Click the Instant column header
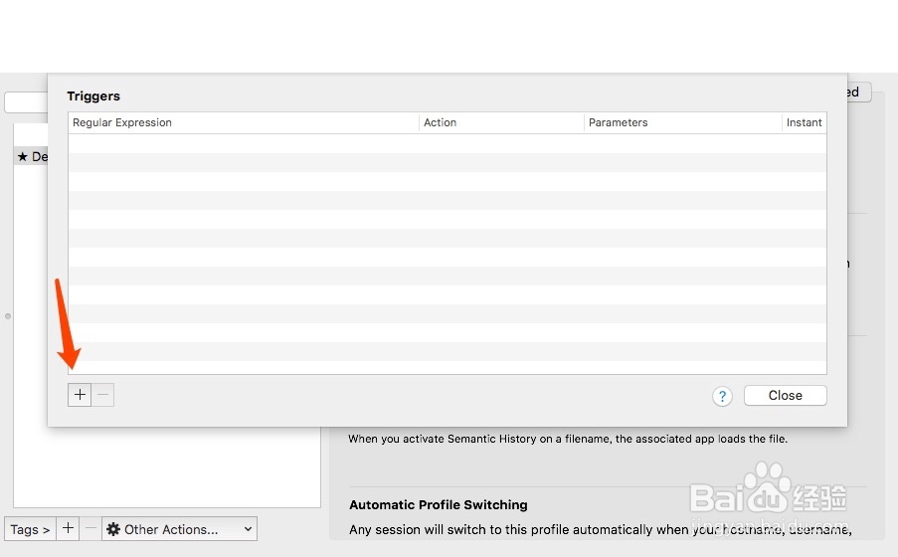Screen dimensions: 898x557 click(804, 122)
